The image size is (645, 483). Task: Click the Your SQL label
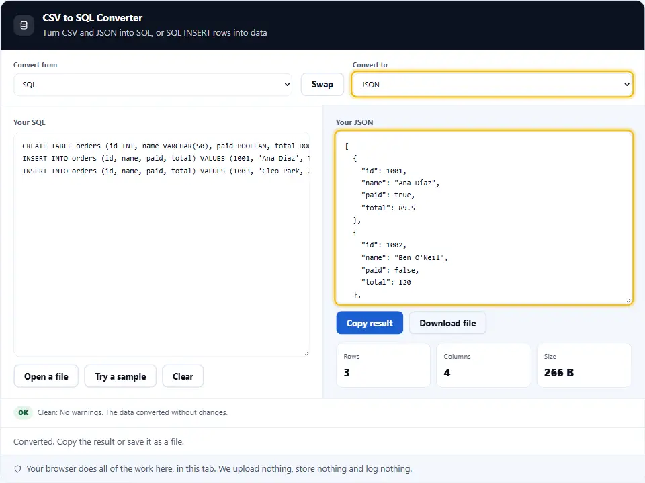29,122
